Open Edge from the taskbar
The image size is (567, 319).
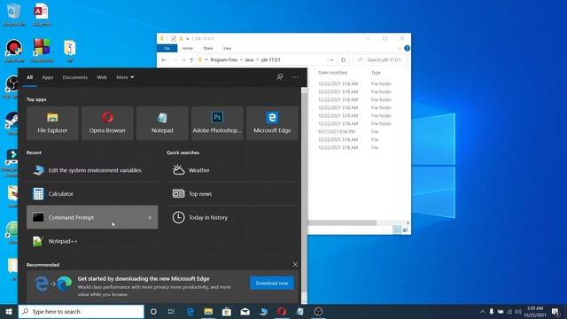[x=190, y=311]
